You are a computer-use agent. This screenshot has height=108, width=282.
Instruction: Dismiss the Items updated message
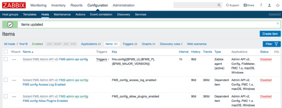tap(278, 23)
